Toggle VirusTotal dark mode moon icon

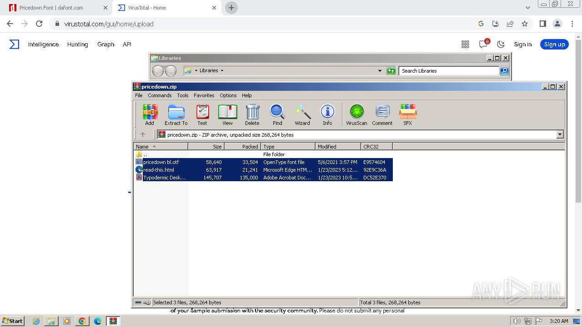pos(501,44)
